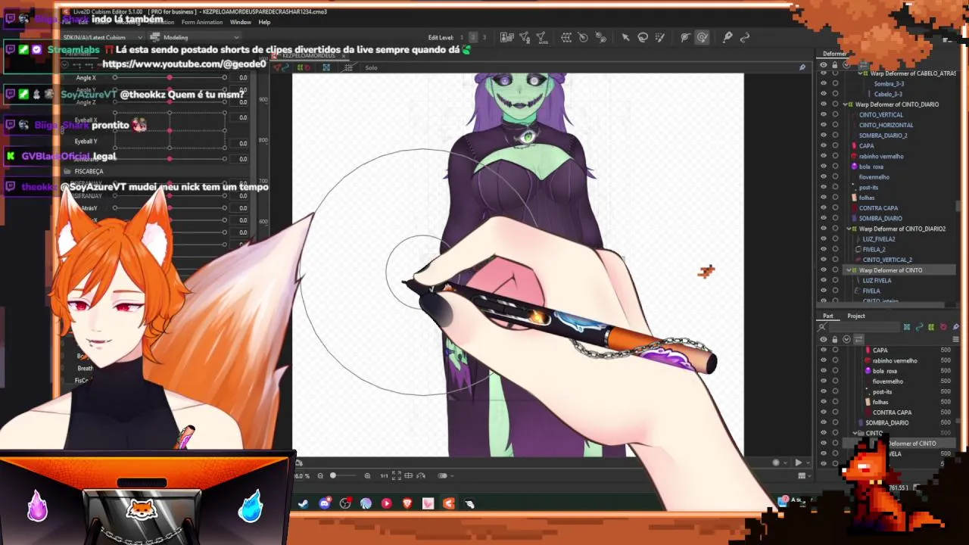This screenshot has width=969, height=545.
Task: Click the red YouTube-style taskbar icon
Action: [x=387, y=503]
